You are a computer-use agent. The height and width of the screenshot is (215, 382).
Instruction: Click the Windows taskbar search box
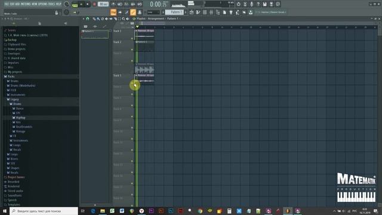tap(44, 211)
